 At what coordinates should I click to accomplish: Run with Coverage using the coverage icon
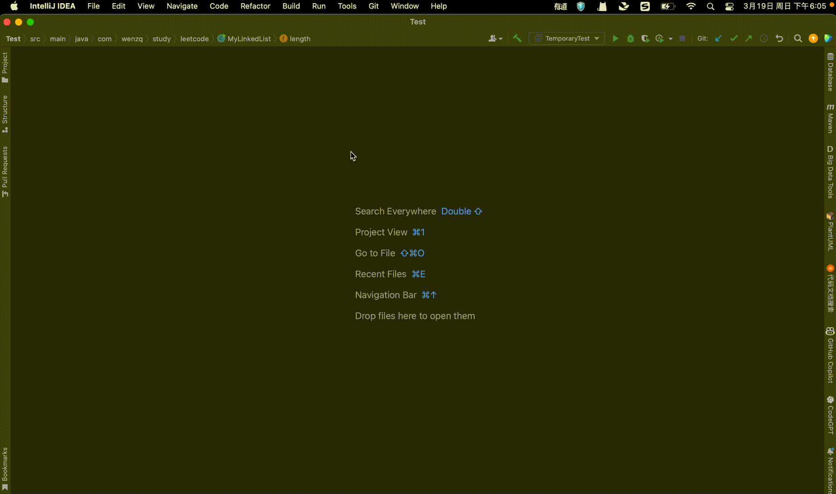pos(645,38)
